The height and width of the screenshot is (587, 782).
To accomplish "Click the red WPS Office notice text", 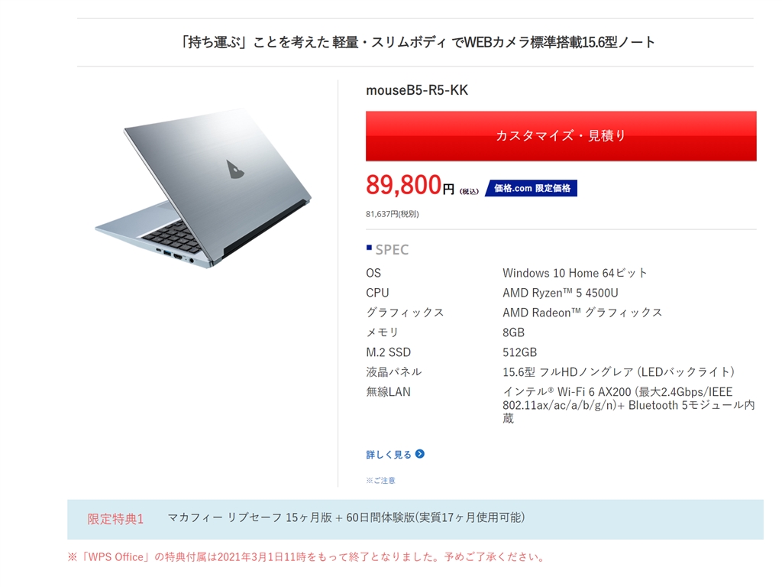I will pyautogui.click(x=307, y=557).
